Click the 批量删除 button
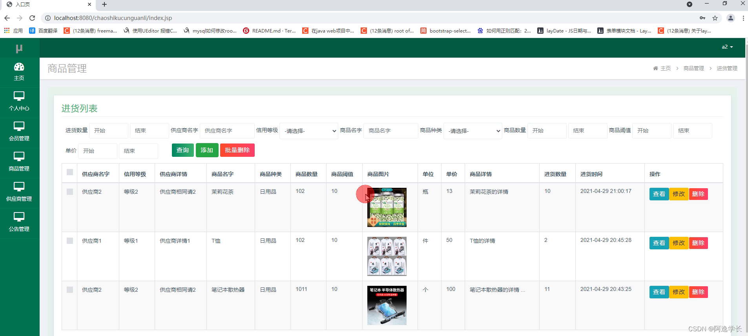The image size is (748, 336). [237, 150]
